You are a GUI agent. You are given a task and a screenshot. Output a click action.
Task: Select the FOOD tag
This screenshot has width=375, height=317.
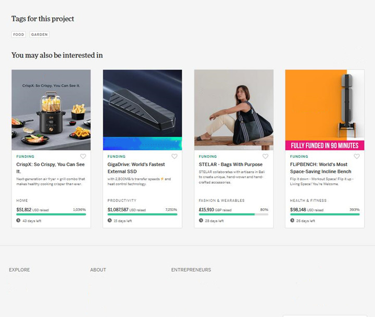coord(19,34)
